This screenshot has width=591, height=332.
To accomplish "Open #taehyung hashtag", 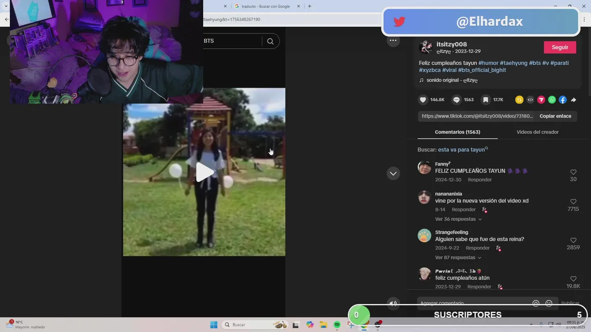I will click(x=513, y=63).
